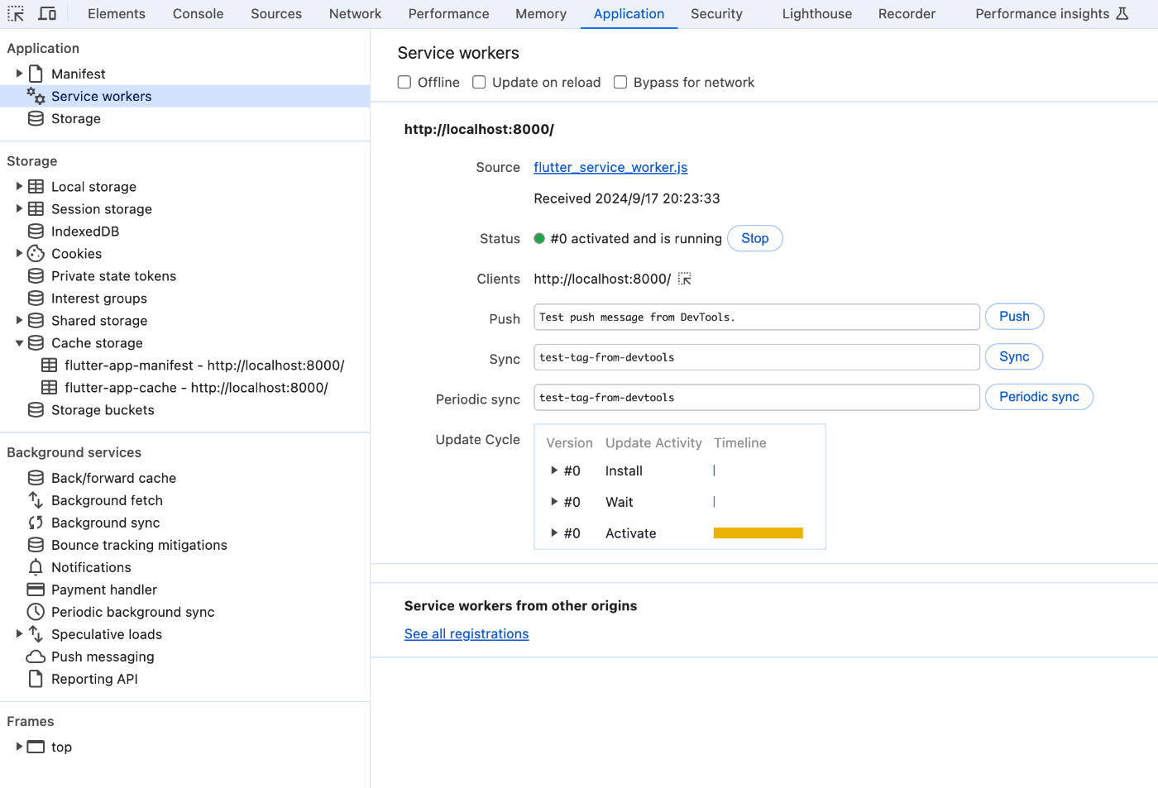The height and width of the screenshot is (788, 1158).
Task: Click the Install timeline marker
Action: tap(714, 470)
